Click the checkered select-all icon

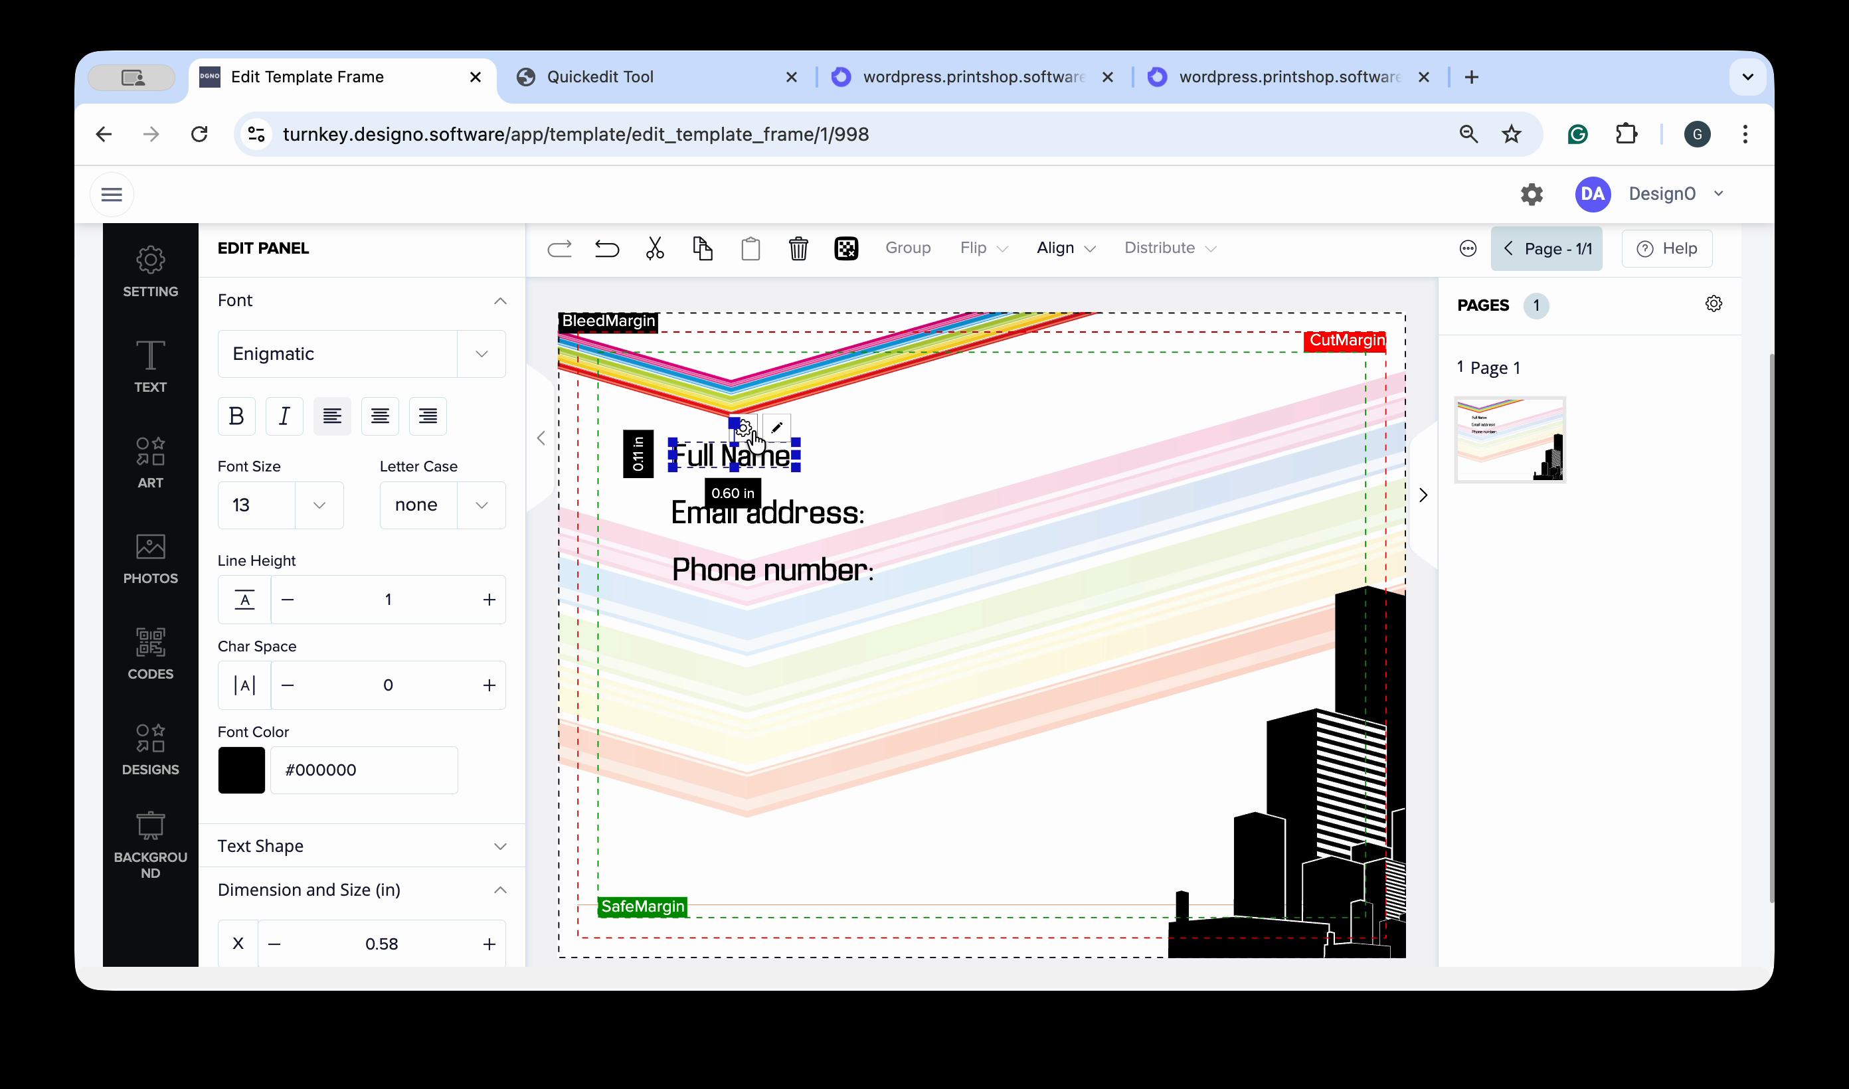coord(846,248)
